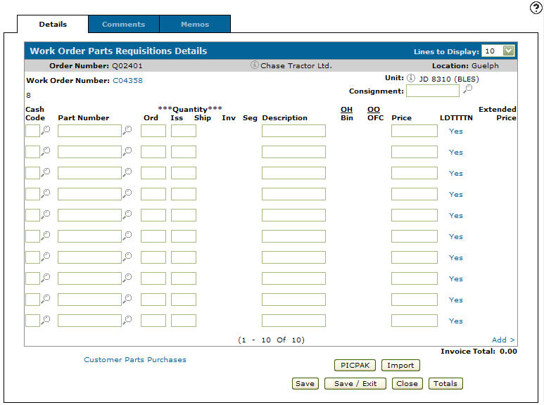Screen dimensions: 544x405
Task: Switch to the Details tab
Action: pyautogui.click(x=53, y=25)
